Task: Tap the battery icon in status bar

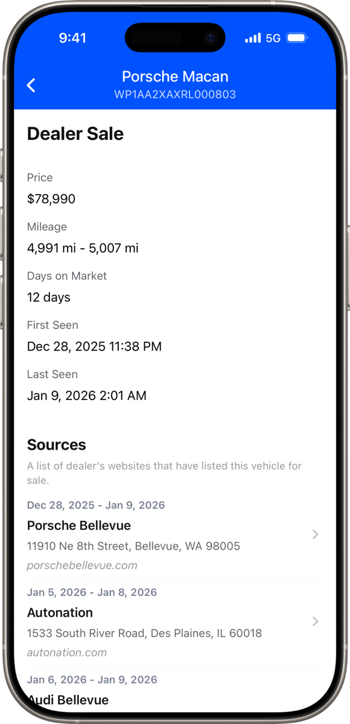Action: pos(297,37)
